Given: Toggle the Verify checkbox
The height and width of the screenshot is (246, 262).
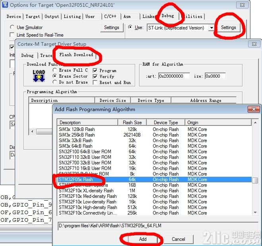Looking at the screenshot, I should point(95,76).
